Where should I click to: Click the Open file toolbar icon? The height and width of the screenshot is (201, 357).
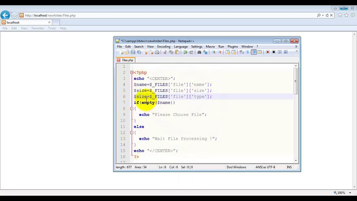[127, 52]
